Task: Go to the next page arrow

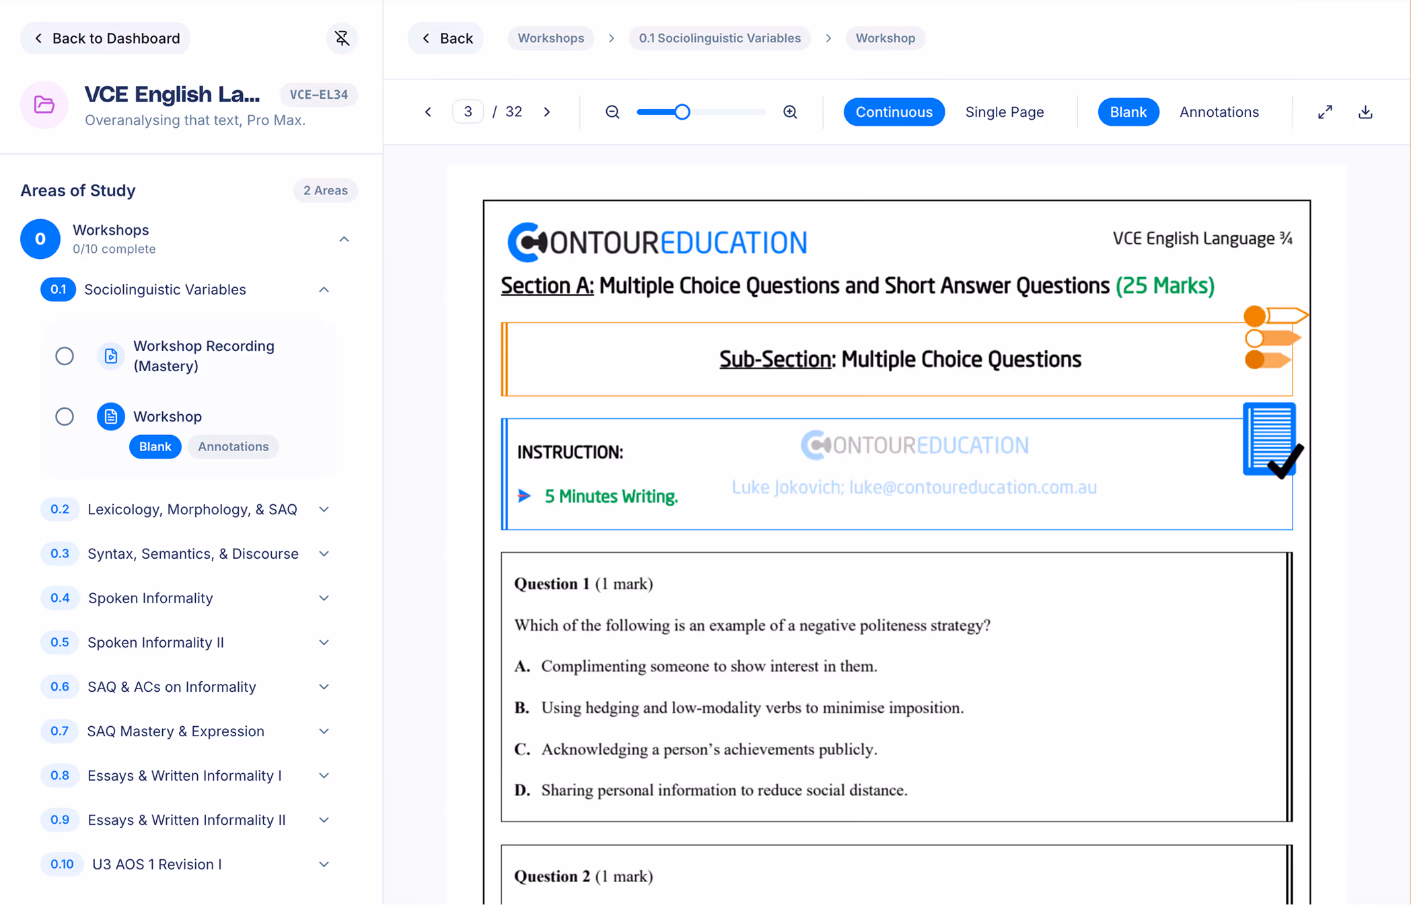Action: click(547, 112)
